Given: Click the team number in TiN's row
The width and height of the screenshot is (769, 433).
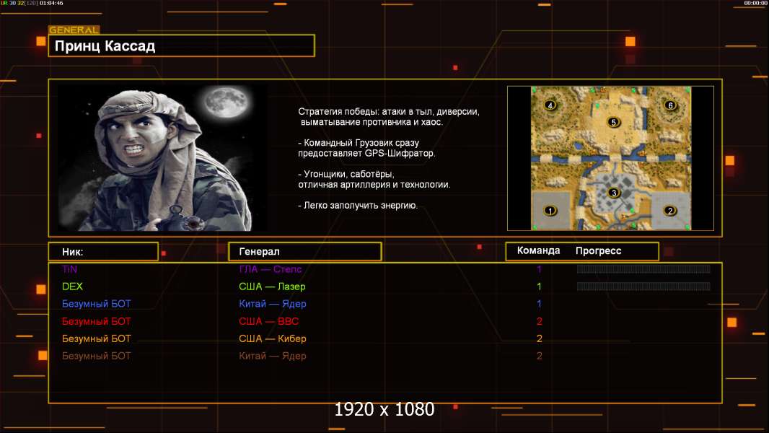Looking at the screenshot, I should tap(539, 269).
